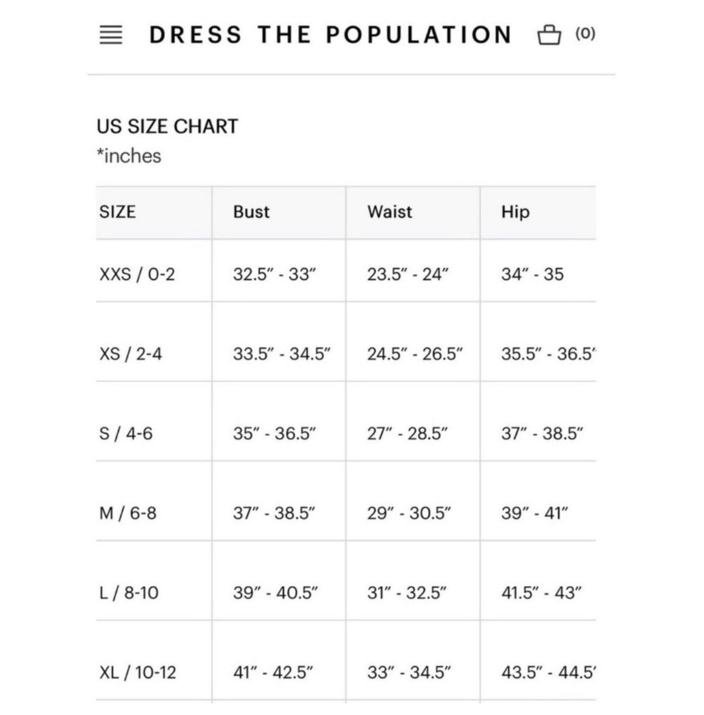704x715 pixels.
Task: Open the hamburger menu icon
Action: pyautogui.click(x=111, y=35)
